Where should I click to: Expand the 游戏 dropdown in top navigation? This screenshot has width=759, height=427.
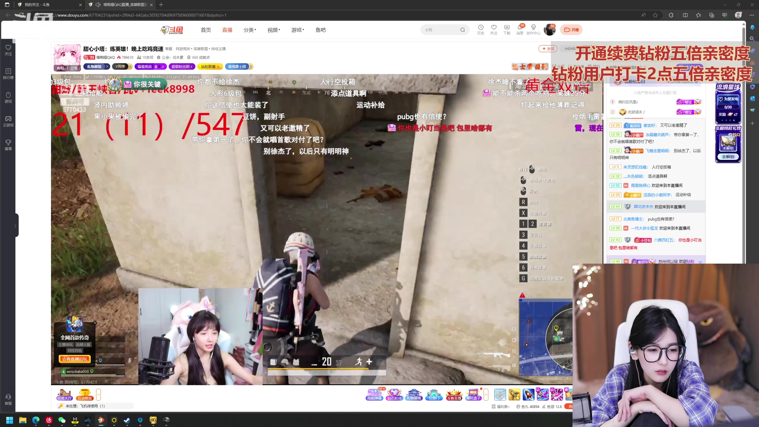297,30
